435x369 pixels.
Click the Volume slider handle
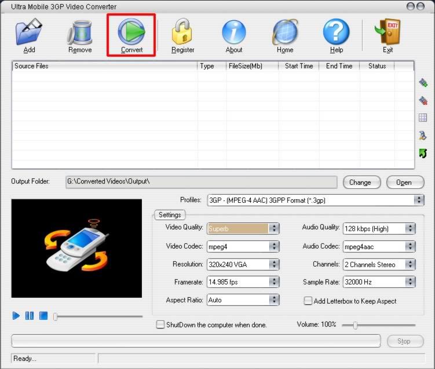point(355,325)
